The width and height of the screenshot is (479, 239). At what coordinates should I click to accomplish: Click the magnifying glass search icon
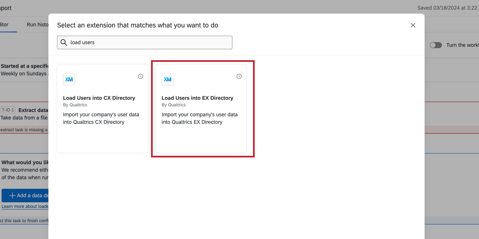pyautogui.click(x=64, y=42)
